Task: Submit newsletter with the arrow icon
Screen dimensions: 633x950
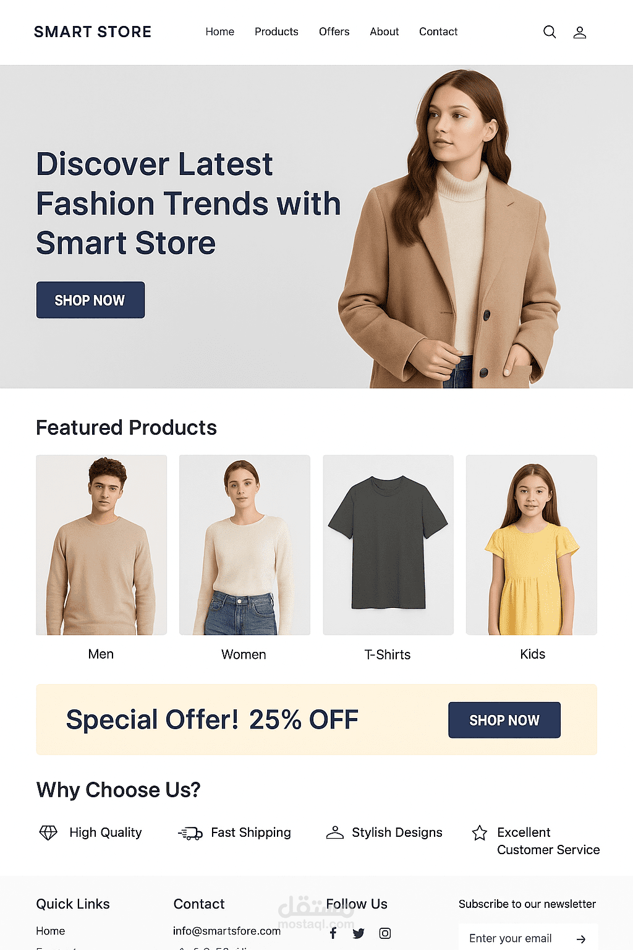Action: 580,939
